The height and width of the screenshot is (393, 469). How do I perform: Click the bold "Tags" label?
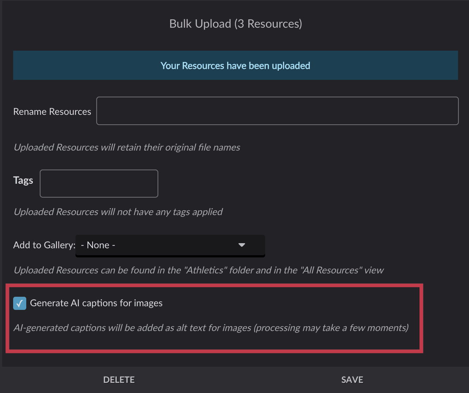23,180
